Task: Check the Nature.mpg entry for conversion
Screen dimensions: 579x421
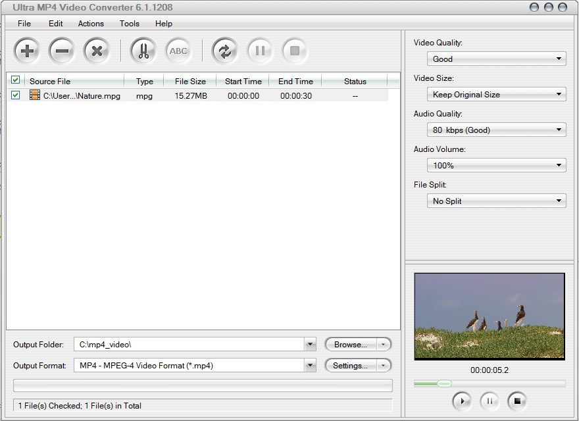Action: point(16,95)
